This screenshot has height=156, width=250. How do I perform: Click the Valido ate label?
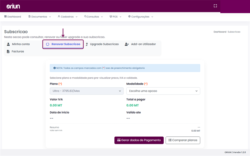coord(134,112)
